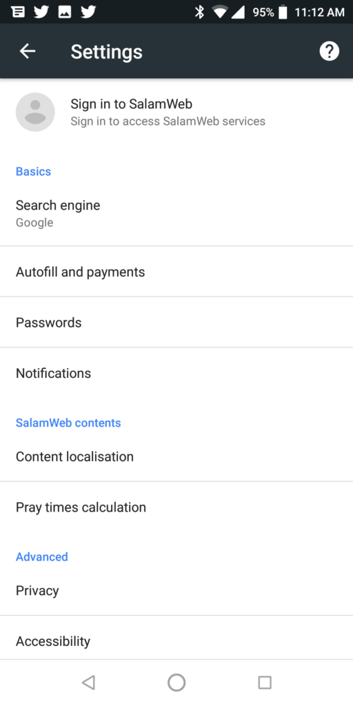Tap the first Twitter notification icon

click(x=41, y=12)
